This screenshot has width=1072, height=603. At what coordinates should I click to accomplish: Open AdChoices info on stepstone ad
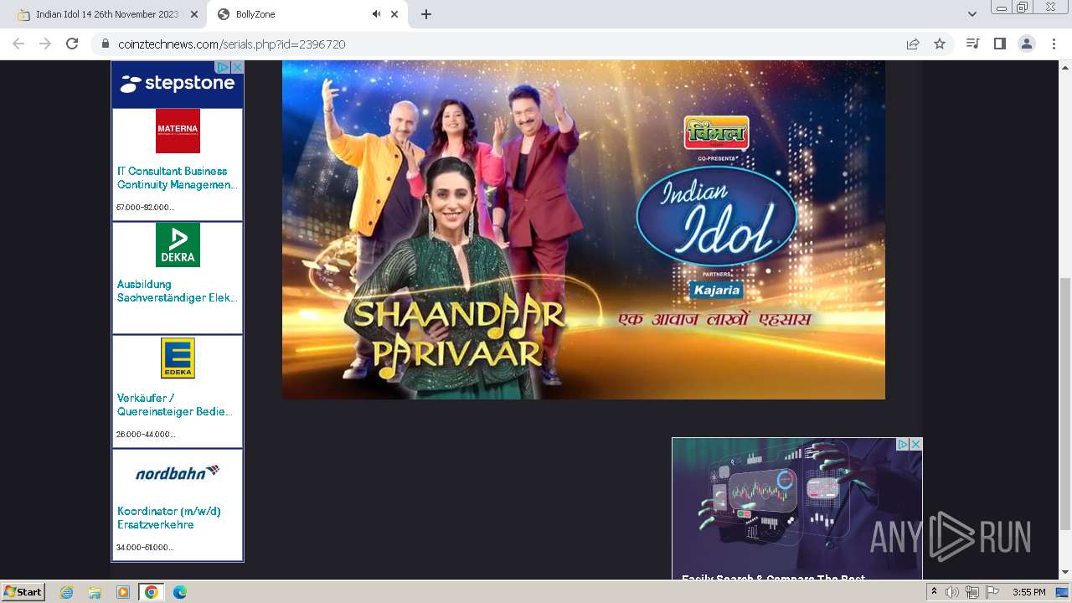pos(223,67)
